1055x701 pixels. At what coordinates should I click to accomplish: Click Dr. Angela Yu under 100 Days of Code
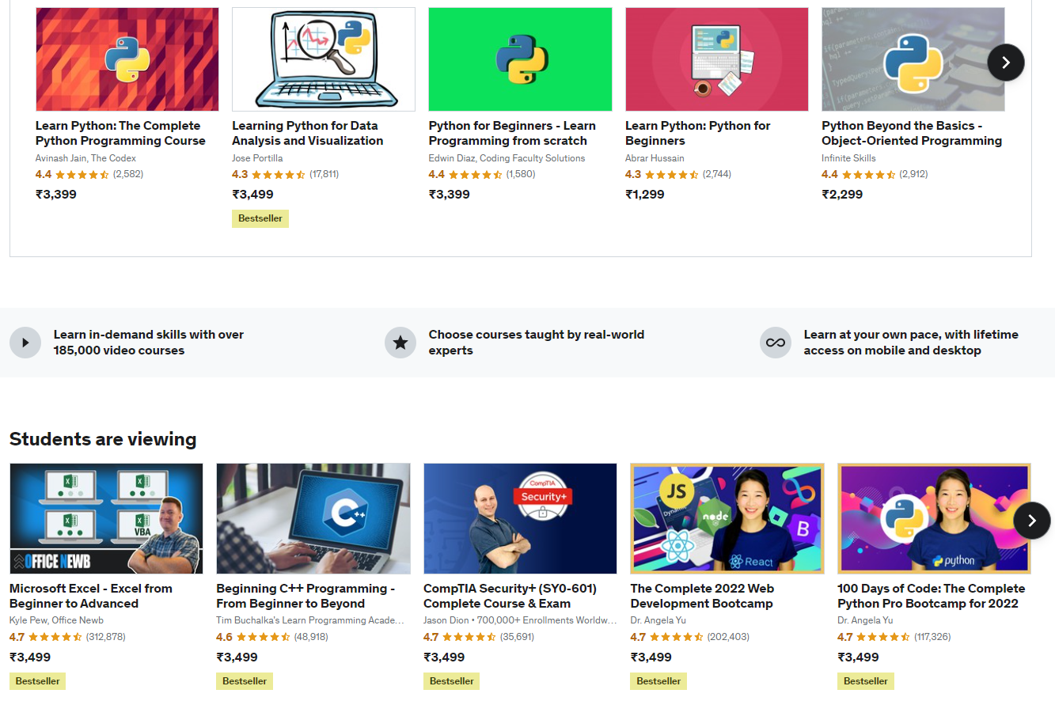pos(865,620)
